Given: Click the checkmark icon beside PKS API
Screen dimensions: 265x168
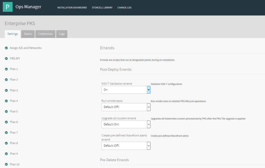Looking at the screenshot, I should click(x=6, y=59).
